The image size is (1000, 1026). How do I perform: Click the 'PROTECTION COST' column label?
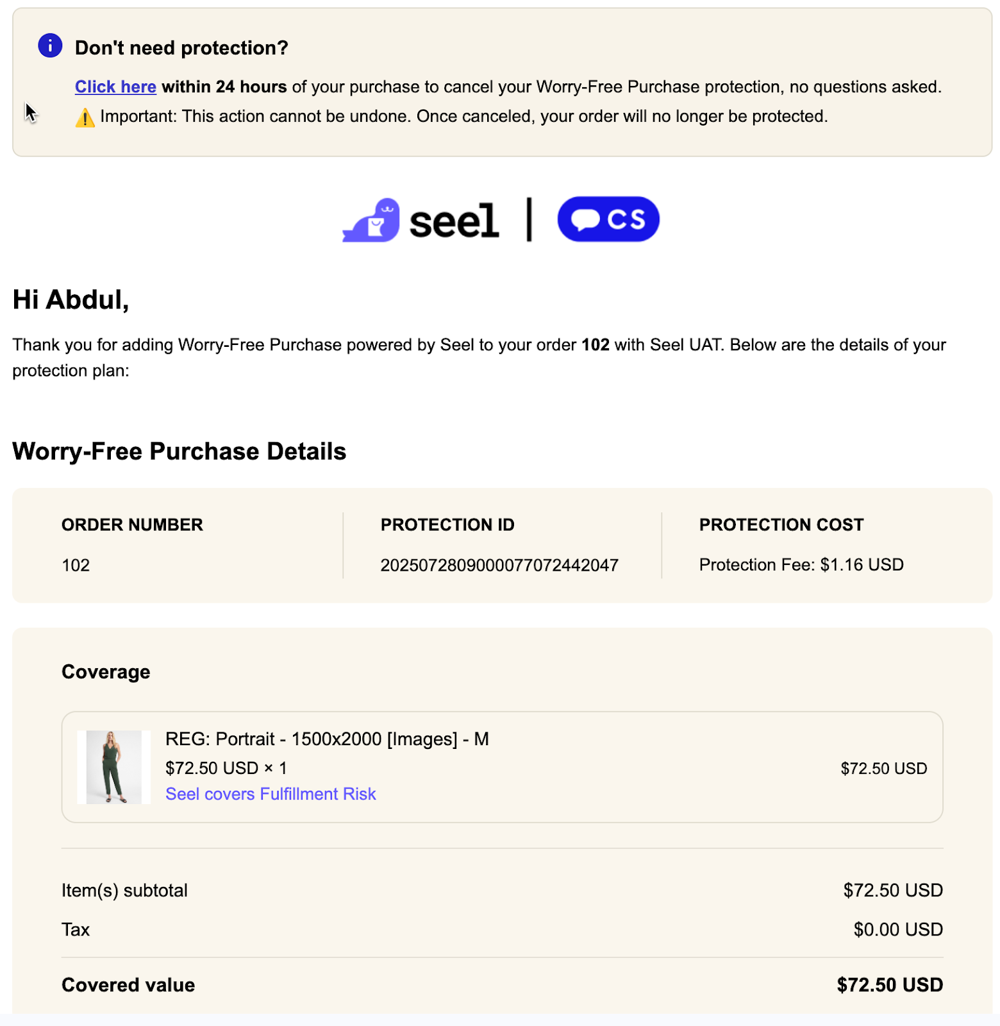pos(781,525)
